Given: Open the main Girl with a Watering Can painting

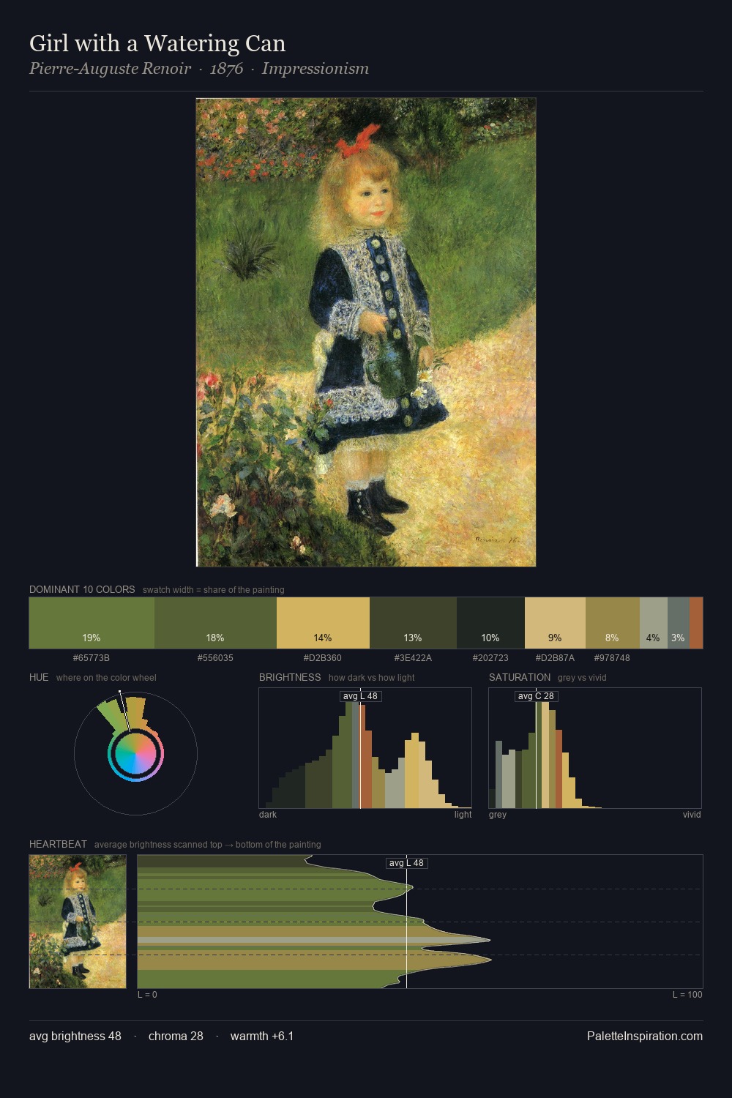Looking at the screenshot, I should pyautogui.click(x=366, y=332).
